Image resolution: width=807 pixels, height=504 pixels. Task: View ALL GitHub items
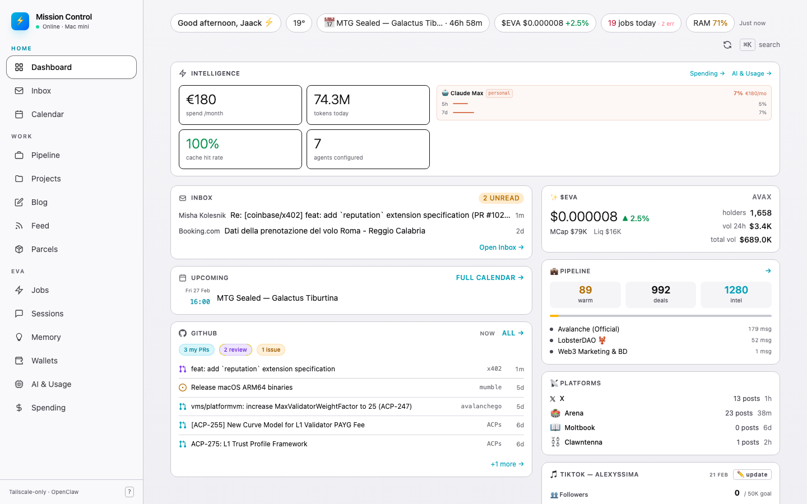click(x=513, y=333)
